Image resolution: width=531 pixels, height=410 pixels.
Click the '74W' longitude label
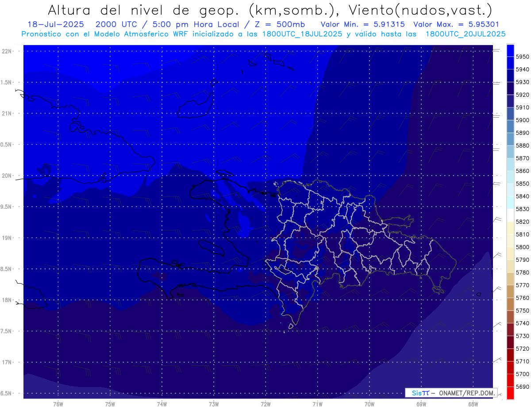162,404
